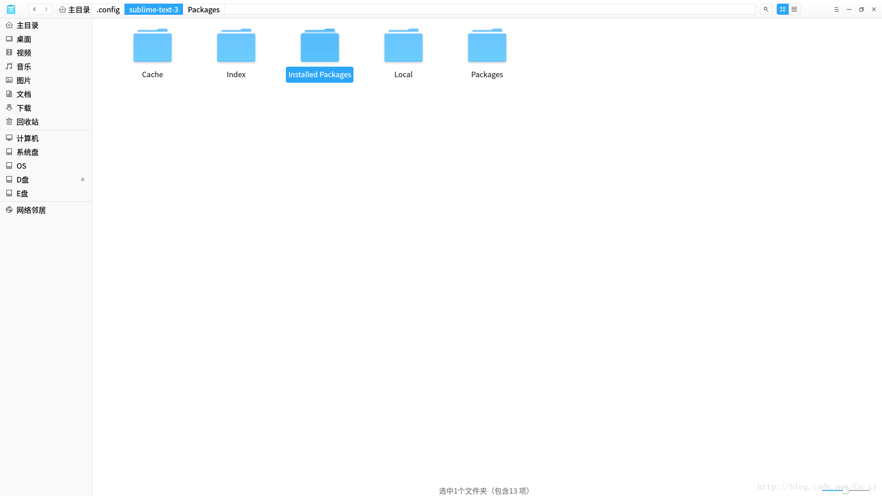Open the Cache folder
Viewport: 882px width, 496px height.
click(152, 46)
